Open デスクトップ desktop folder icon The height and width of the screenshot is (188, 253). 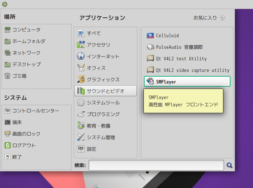click(8, 64)
